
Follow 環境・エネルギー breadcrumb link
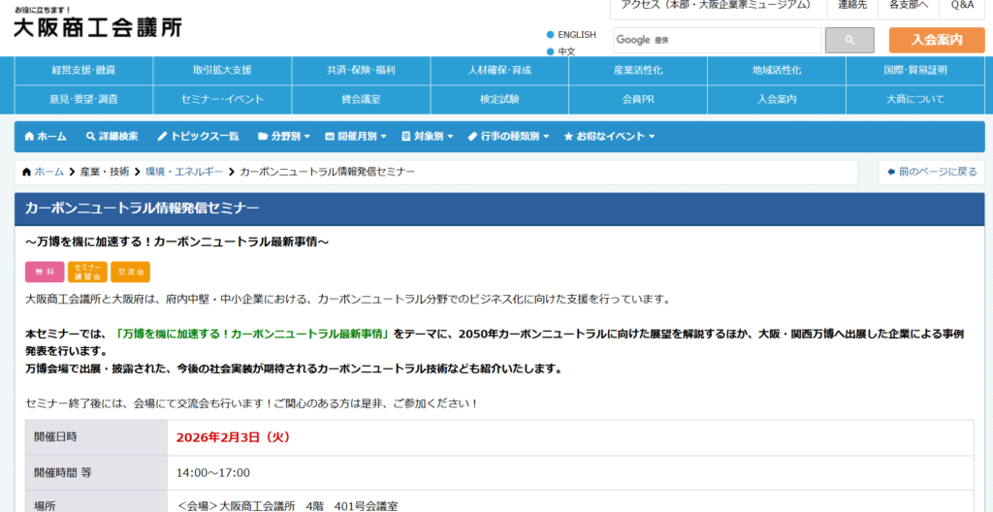pyautogui.click(x=184, y=172)
